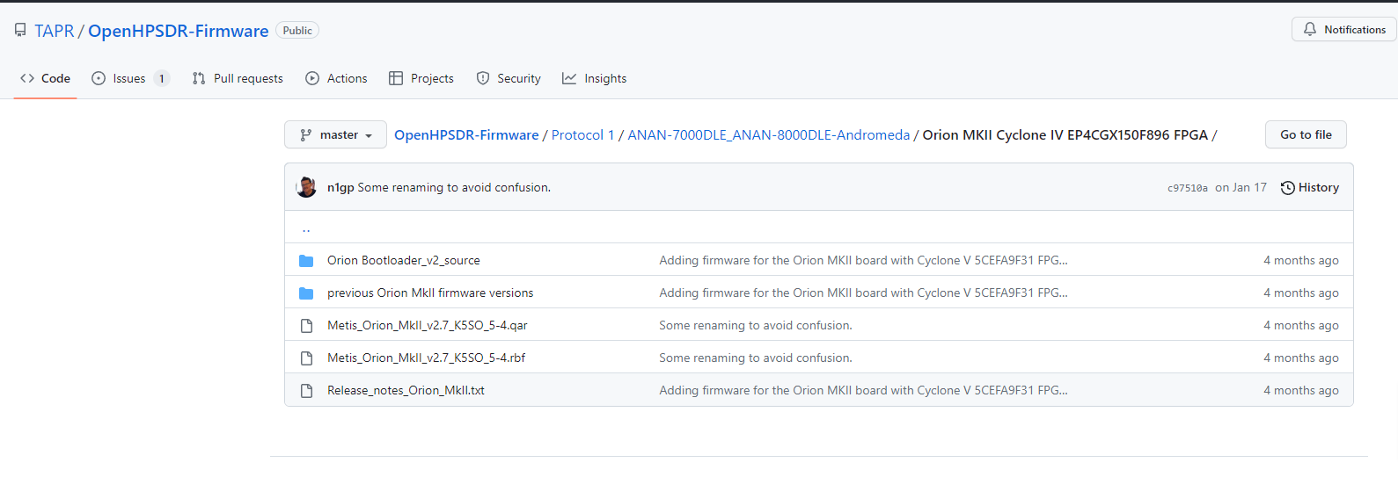The height and width of the screenshot is (477, 1398).
Task: Click the Issues count badge showing 1
Action: [x=161, y=78]
